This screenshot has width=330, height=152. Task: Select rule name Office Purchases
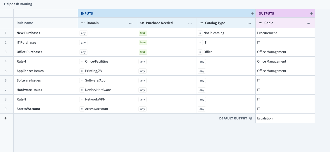pos(29,52)
